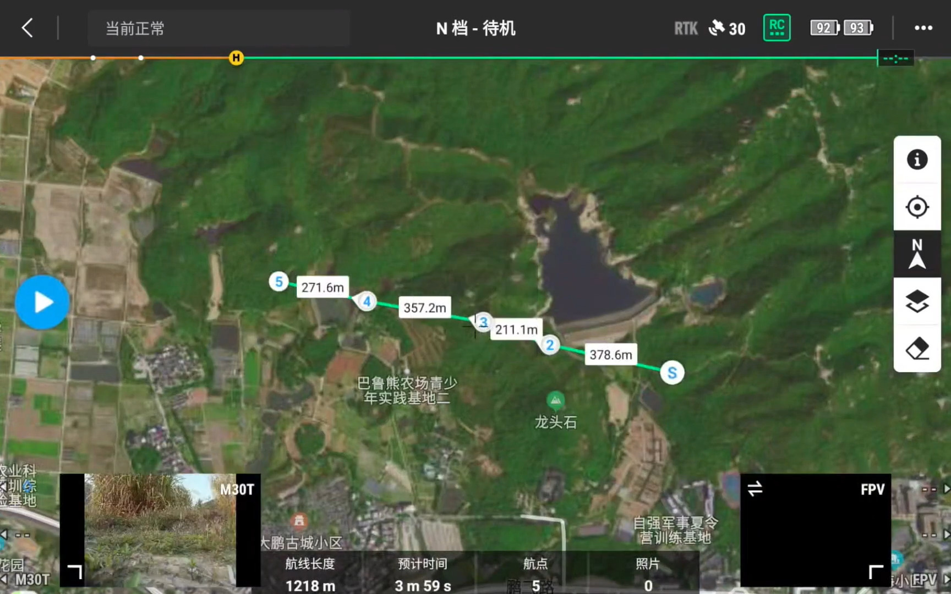Expand the FPV window corner icon
The width and height of the screenshot is (951, 594).
click(x=876, y=572)
